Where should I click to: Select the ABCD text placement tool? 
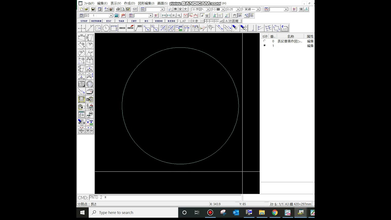point(122,28)
